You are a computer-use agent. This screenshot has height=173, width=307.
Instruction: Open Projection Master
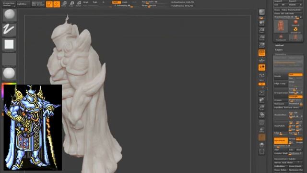point(9,4)
